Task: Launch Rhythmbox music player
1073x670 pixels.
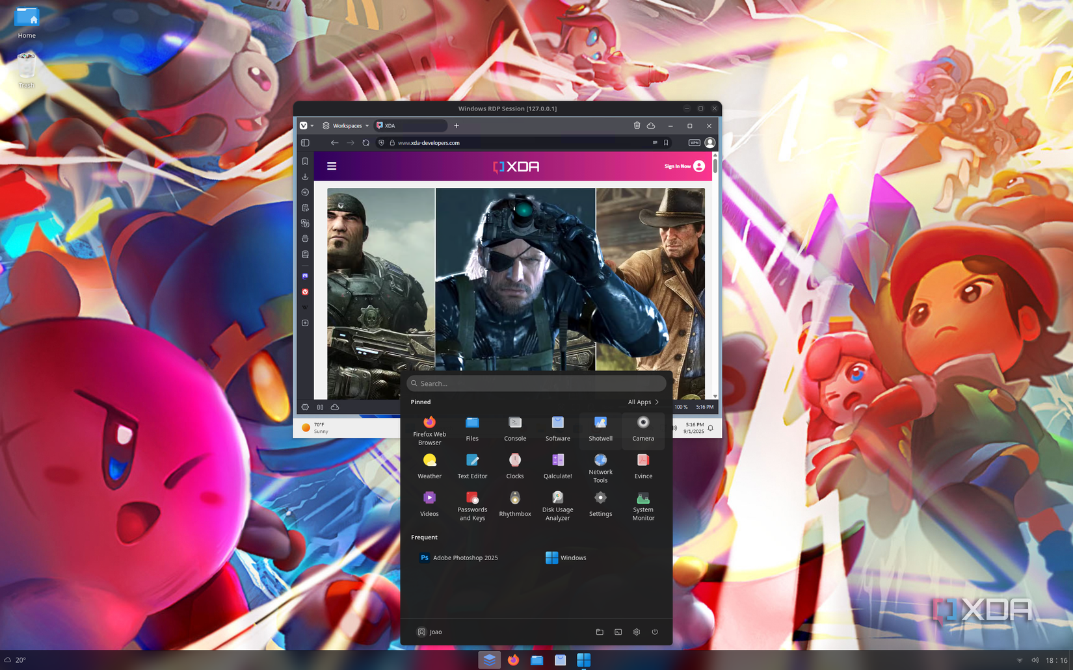Action: pyautogui.click(x=515, y=506)
